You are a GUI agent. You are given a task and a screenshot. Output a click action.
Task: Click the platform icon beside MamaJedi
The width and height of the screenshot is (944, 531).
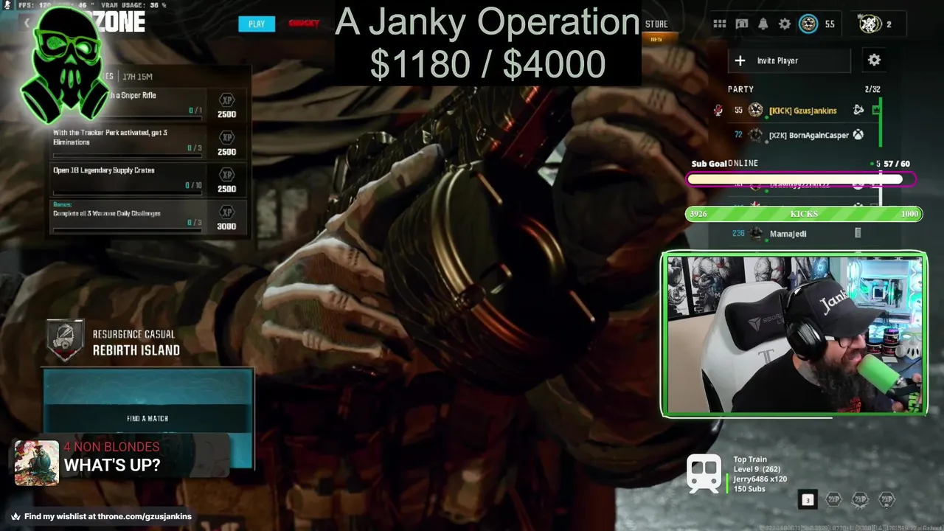click(858, 234)
